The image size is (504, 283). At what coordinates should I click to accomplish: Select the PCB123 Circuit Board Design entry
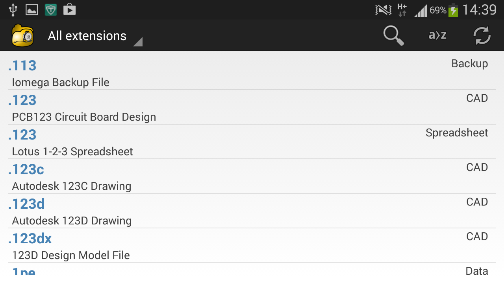click(x=252, y=107)
